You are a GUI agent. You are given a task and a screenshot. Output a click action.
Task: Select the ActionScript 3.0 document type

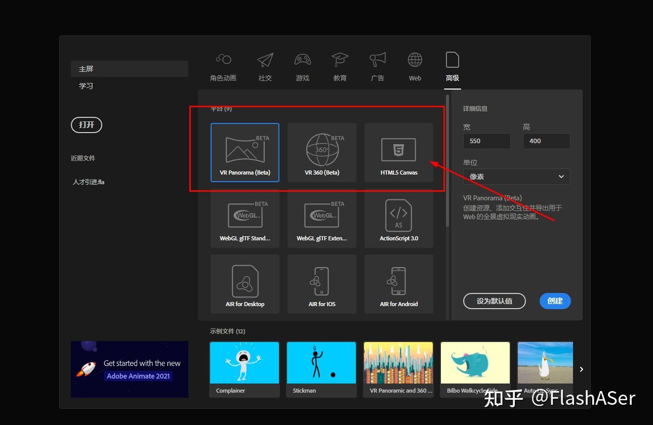coord(398,218)
